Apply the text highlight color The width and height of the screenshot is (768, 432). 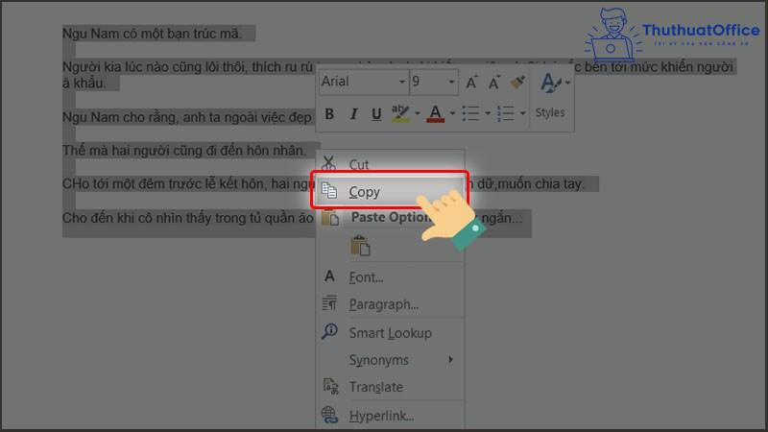pos(400,113)
